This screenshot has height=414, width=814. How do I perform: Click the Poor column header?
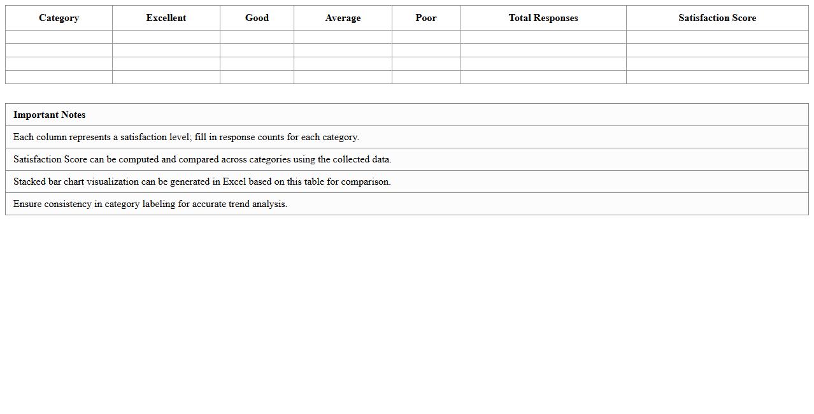(x=426, y=18)
